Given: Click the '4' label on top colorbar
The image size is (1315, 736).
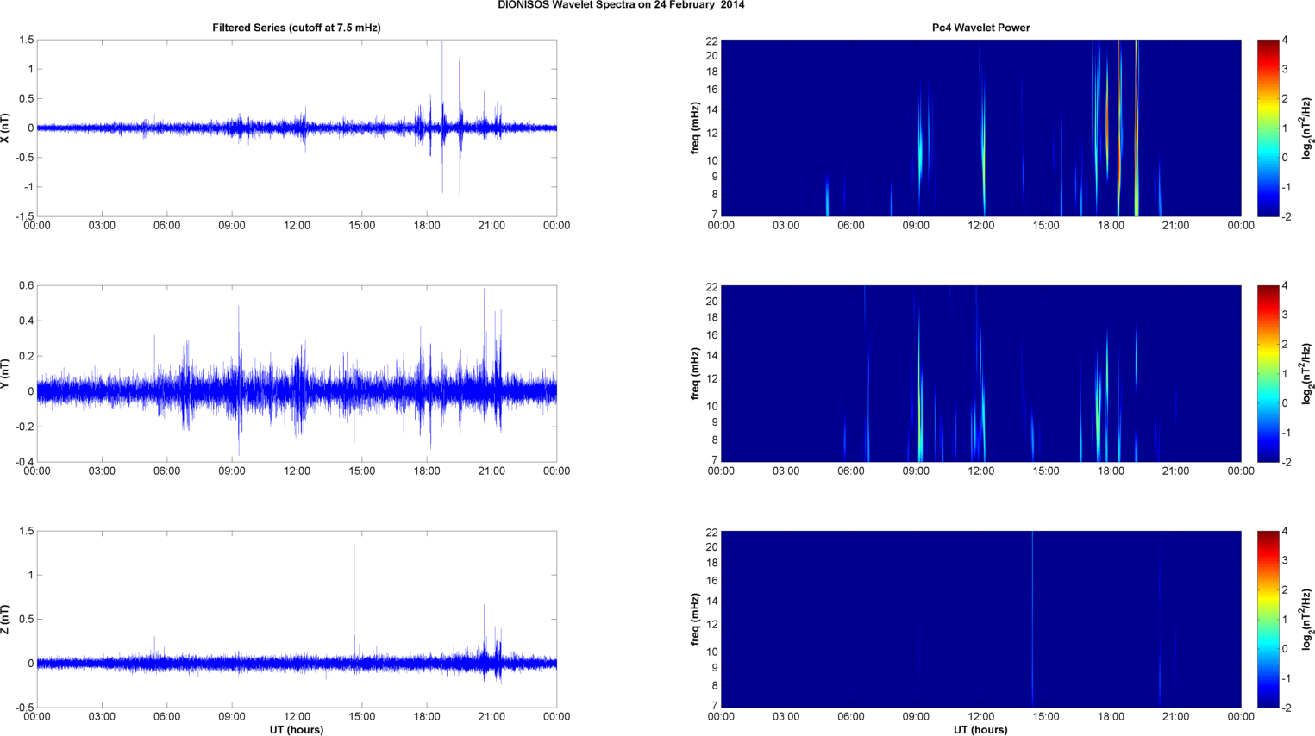Looking at the screenshot, I should tap(1285, 41).
